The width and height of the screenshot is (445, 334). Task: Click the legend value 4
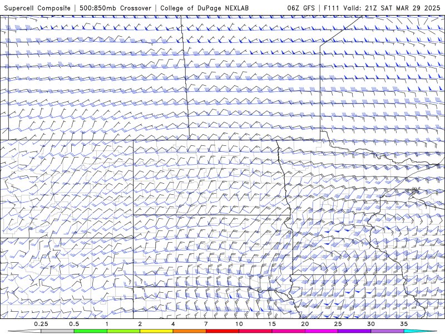173,324
